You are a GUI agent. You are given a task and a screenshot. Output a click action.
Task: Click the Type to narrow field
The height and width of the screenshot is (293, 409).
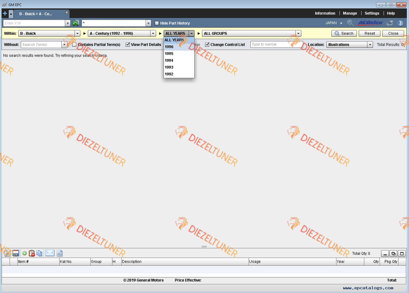click(276, 45)
